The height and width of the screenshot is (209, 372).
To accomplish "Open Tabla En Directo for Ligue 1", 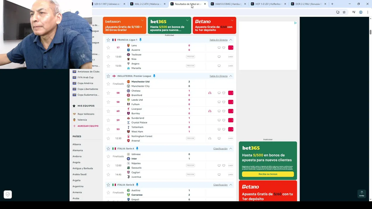I will pyautogui.click(x=219, y=40).
